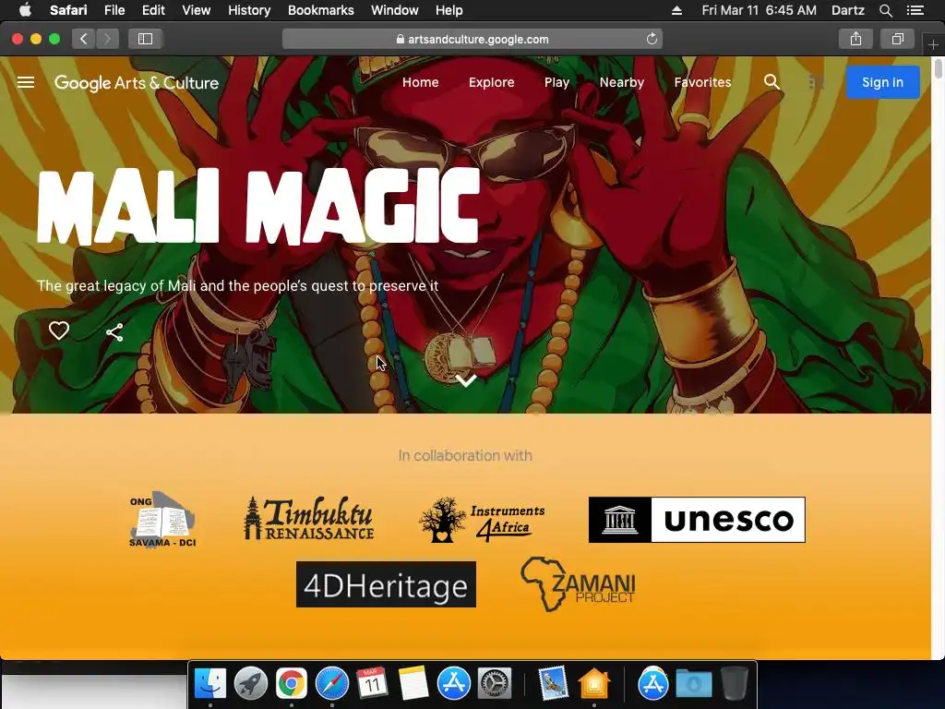Open the UNESCO partner logo
Viewport: 945px width, 709px height.
pyautogui.click(x=697, y=520)
